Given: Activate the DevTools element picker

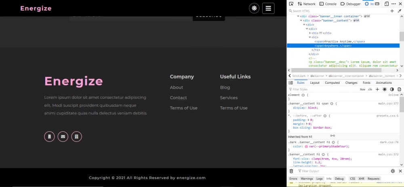Looking at the screenshot, I should click(x=291, y=4).
